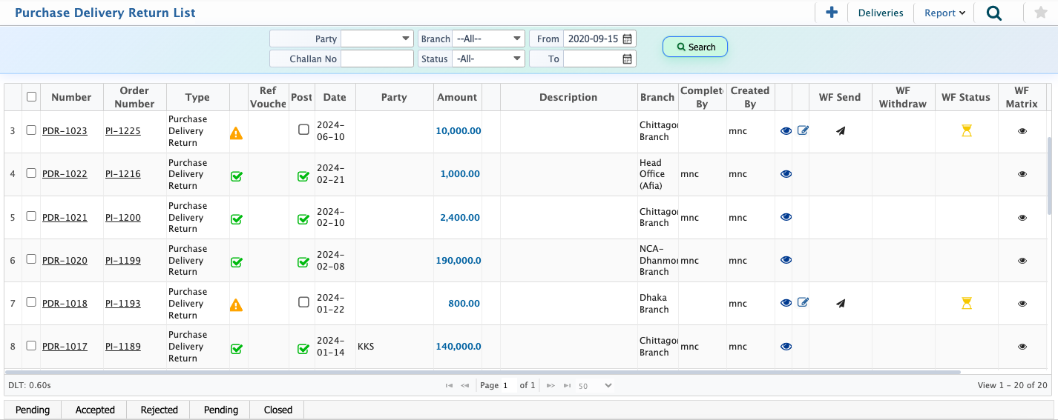Select row checkbox for PDR-1018

(x=31, y=301)
